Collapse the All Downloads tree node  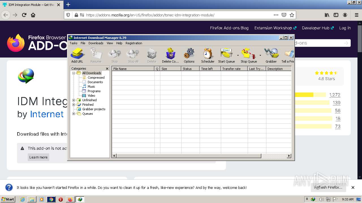click(x=74, y=73)
